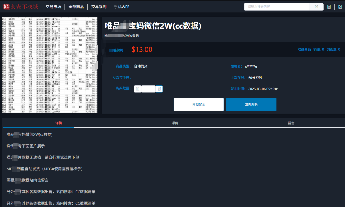The image size is (345, 207).
Task: Go to 全部商品 in the top navigation
Action: [76, 7]
